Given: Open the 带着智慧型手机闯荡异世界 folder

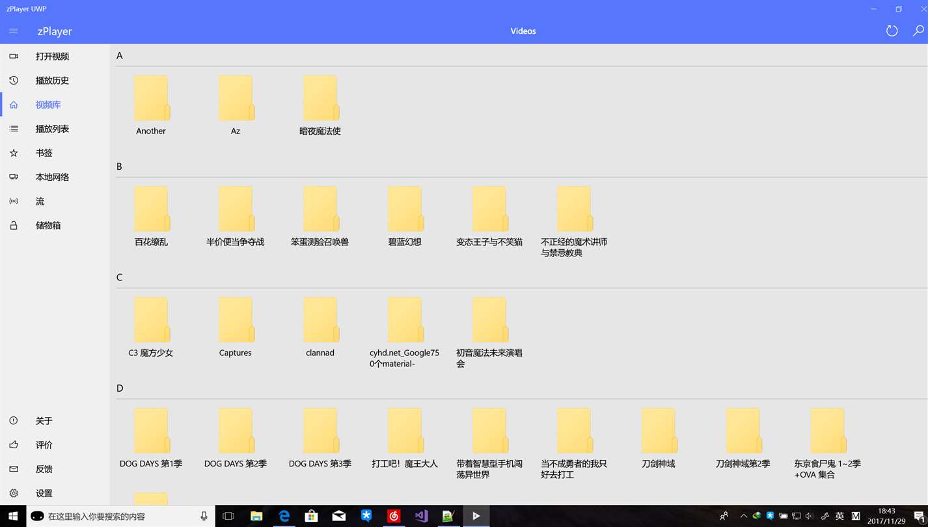Looking at the screenshot, I should coord(489,444).
